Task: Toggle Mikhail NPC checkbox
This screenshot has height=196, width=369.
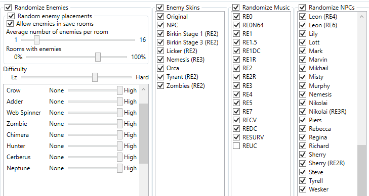Action: click(303, 68)
